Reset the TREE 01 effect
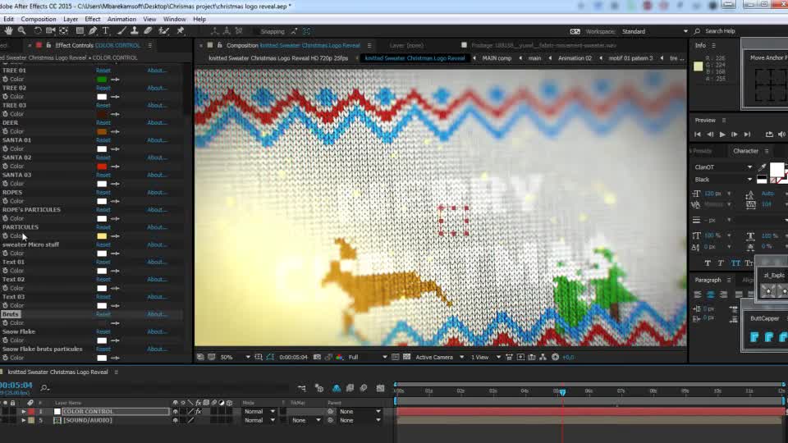The image size is (788, 443). pos(103,71)
